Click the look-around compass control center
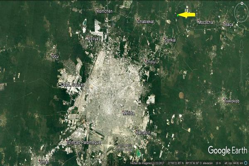Viewport: 249px width, 166px height. pos(241,12)
